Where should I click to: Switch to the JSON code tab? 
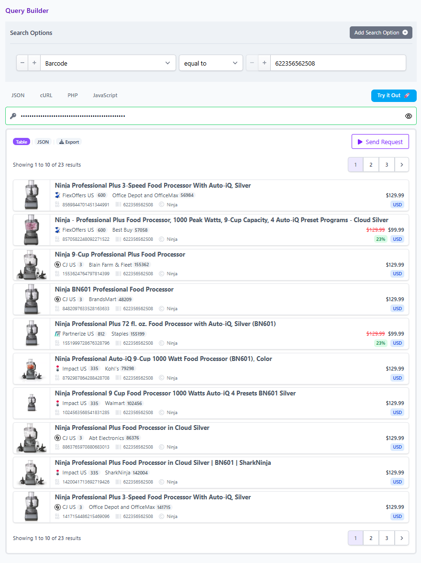click(x=18, y=95)
